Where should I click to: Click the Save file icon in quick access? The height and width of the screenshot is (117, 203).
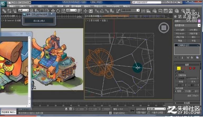[17, 2]
